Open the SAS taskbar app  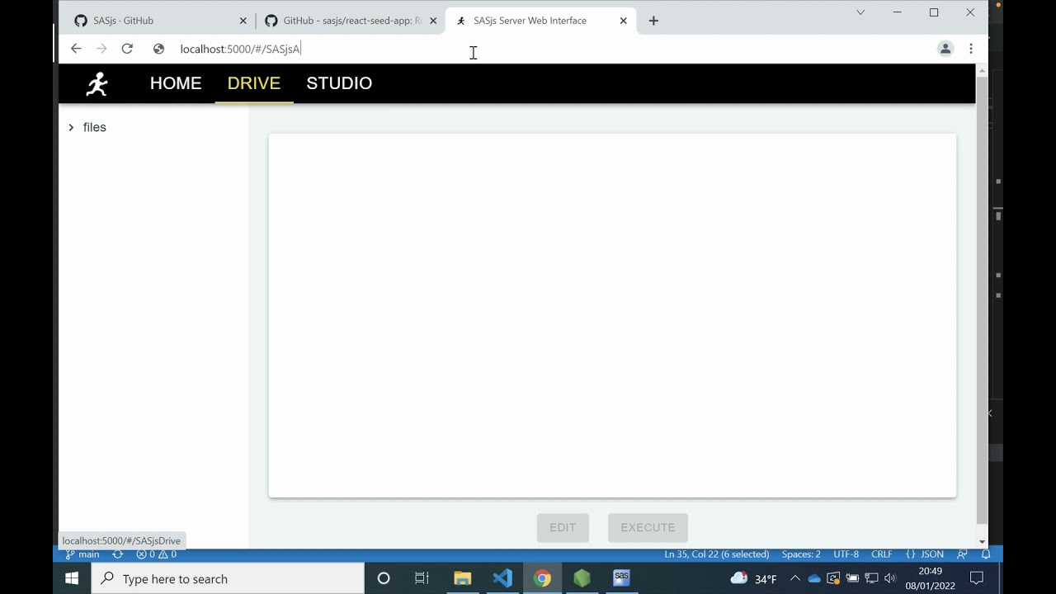click(622, 578)
